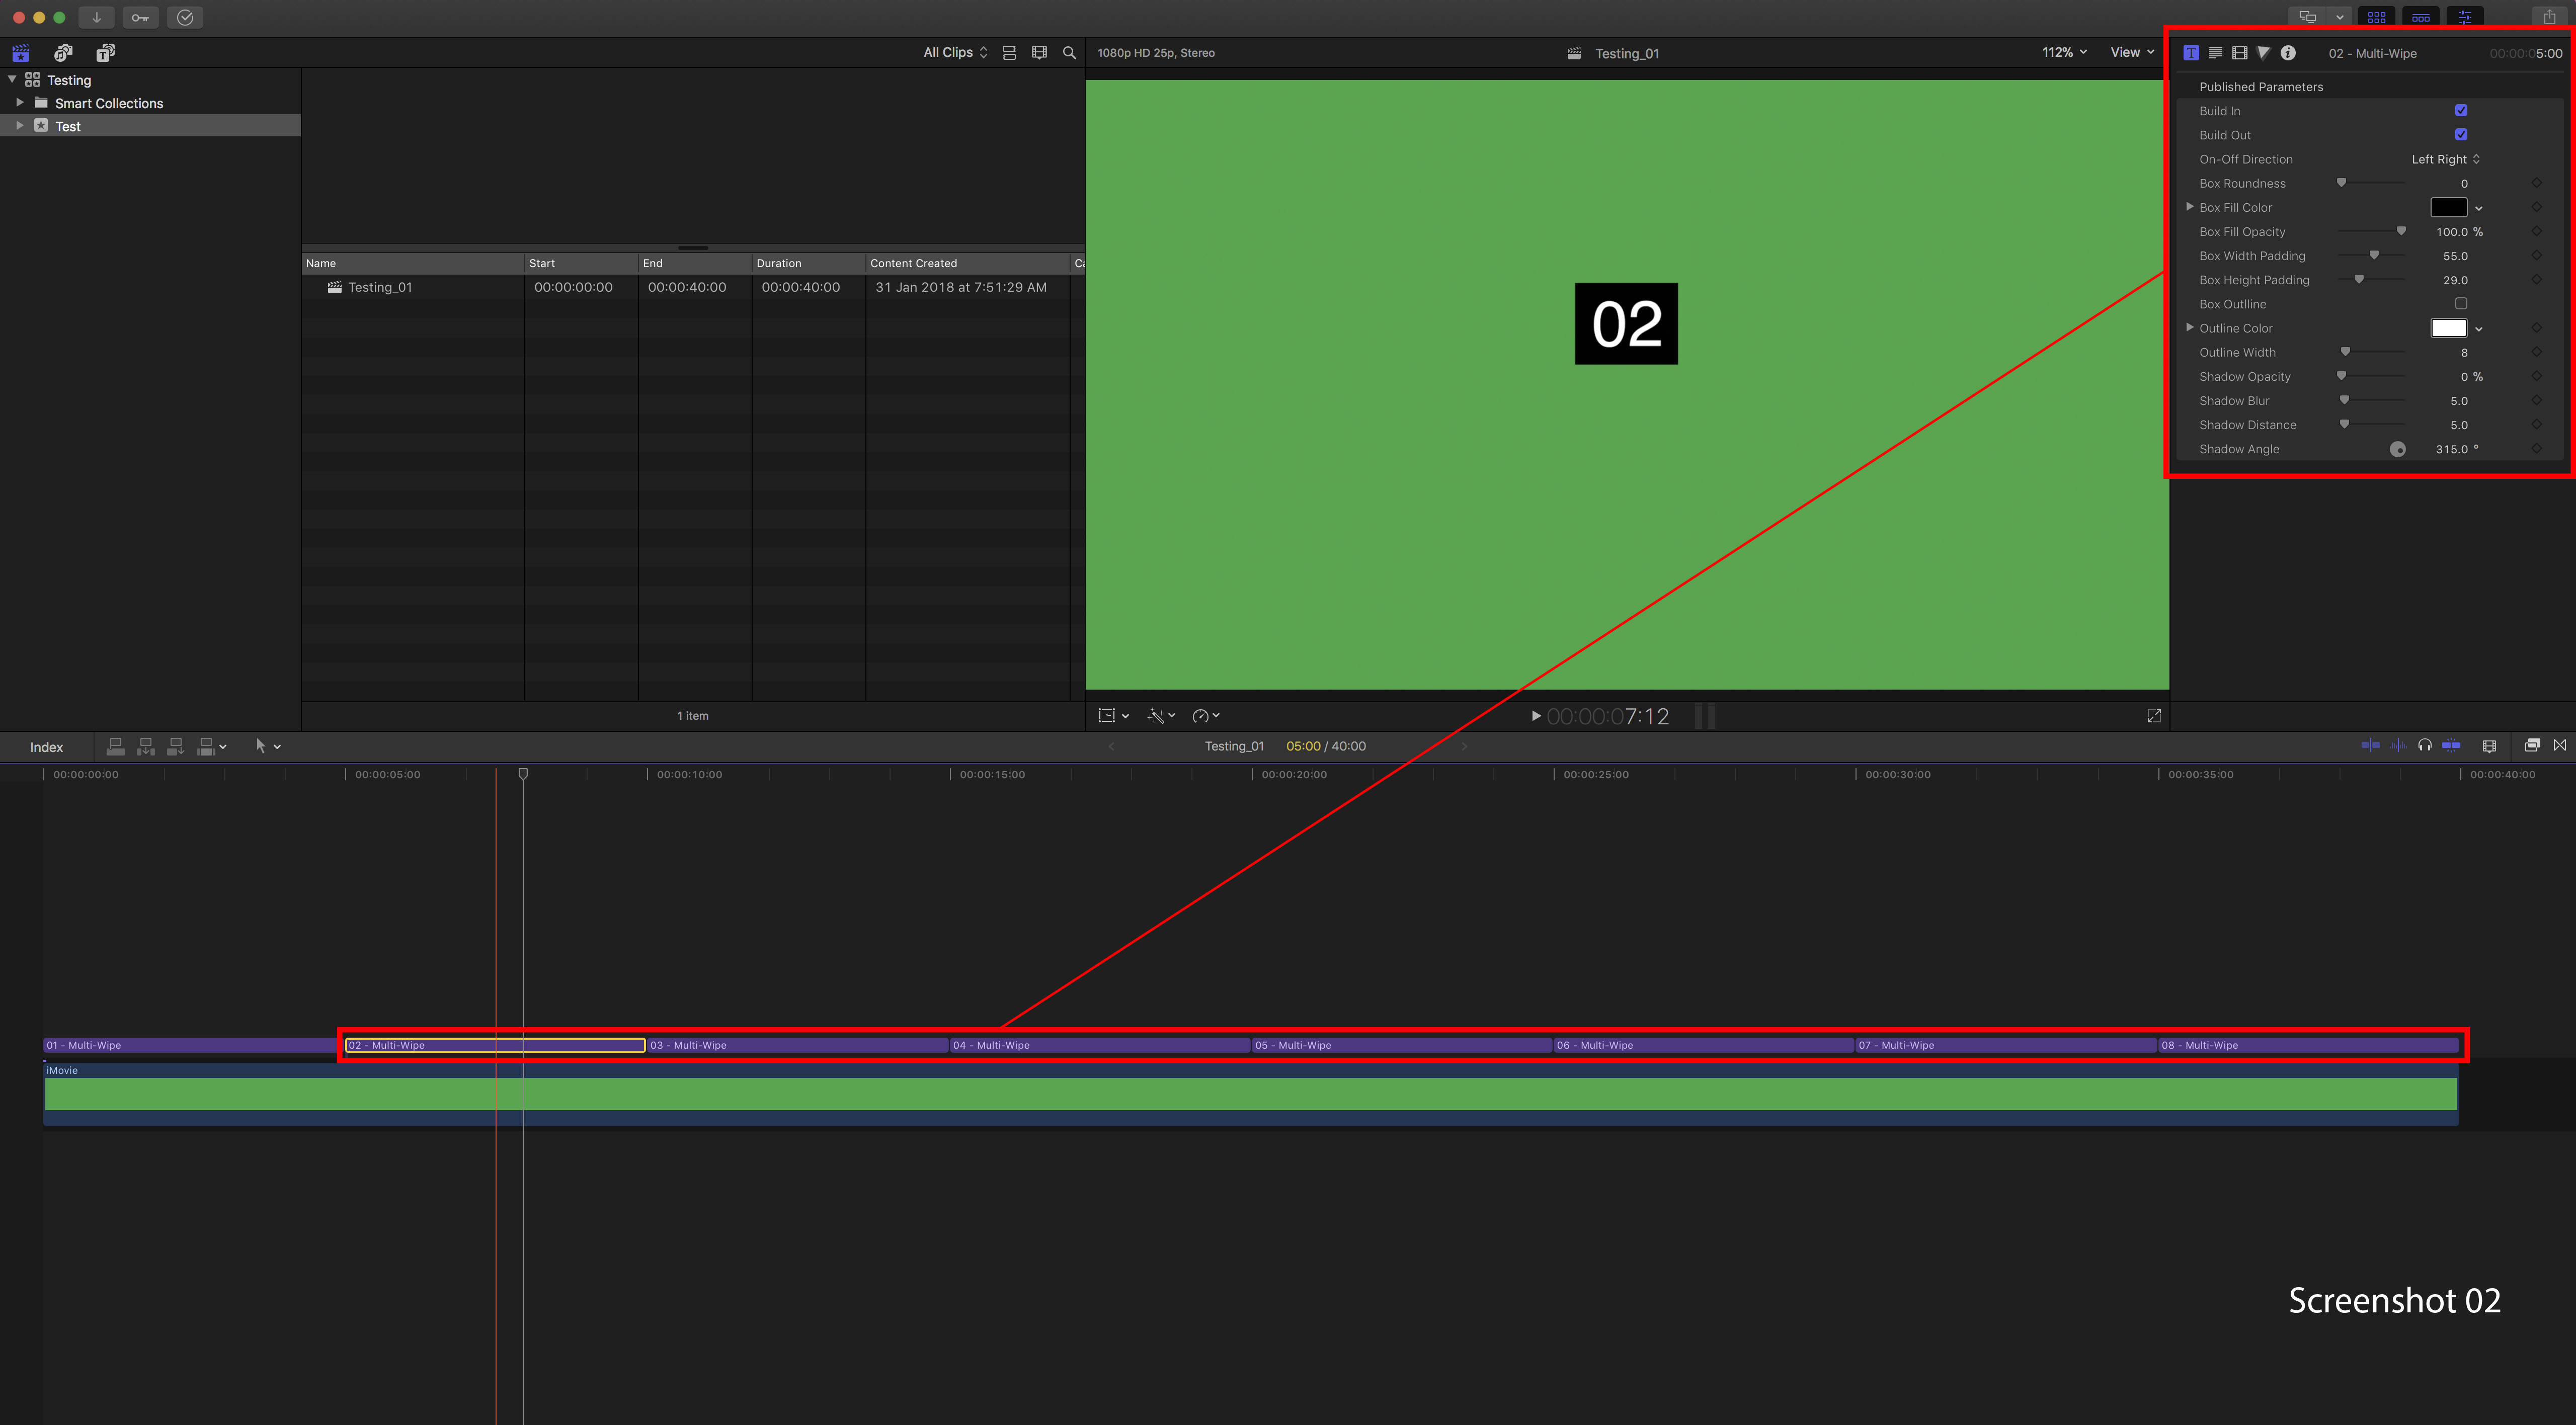Image resolution: width=2576 pixels, height=1425 pixels.
Task: Click the Index button above the timeline
Action: click(46, 747)
